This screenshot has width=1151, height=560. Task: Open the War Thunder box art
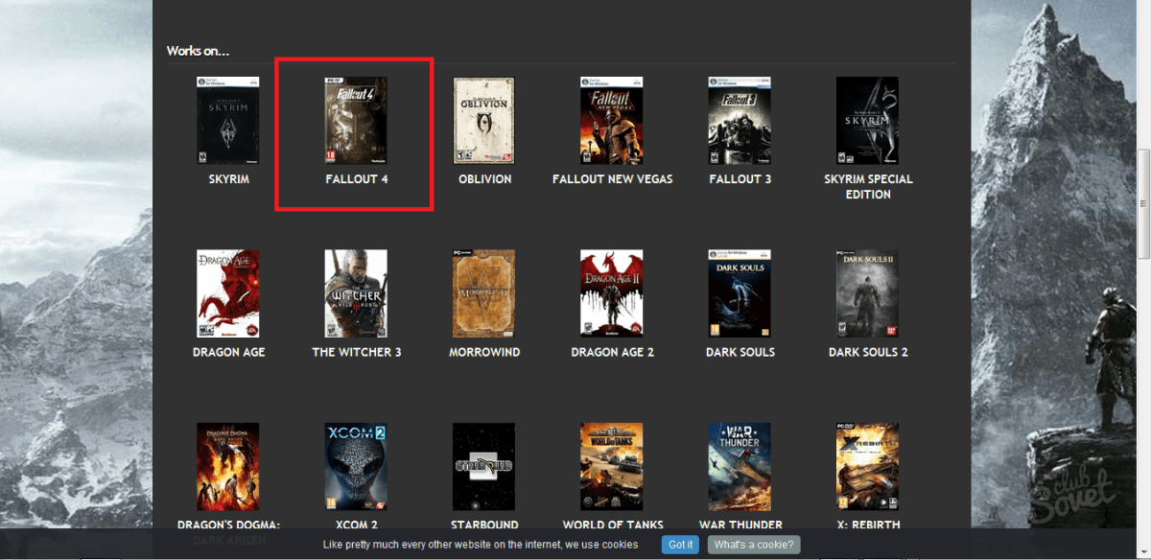[740, 466]
